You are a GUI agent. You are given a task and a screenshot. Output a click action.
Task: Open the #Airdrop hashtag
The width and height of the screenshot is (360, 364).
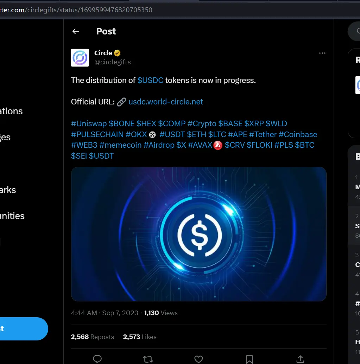(159, 145)
